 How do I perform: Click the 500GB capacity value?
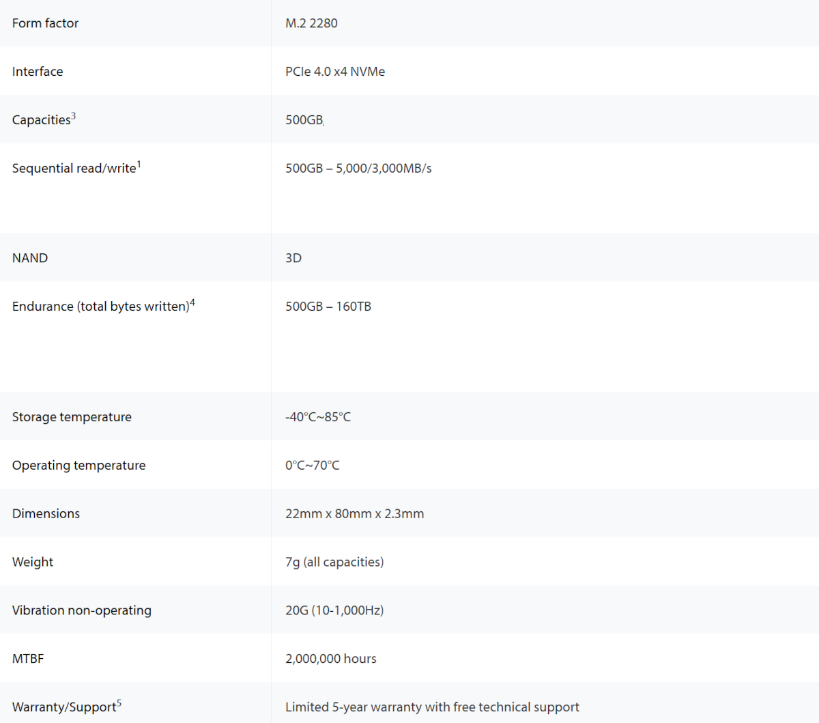pos(304,120)
